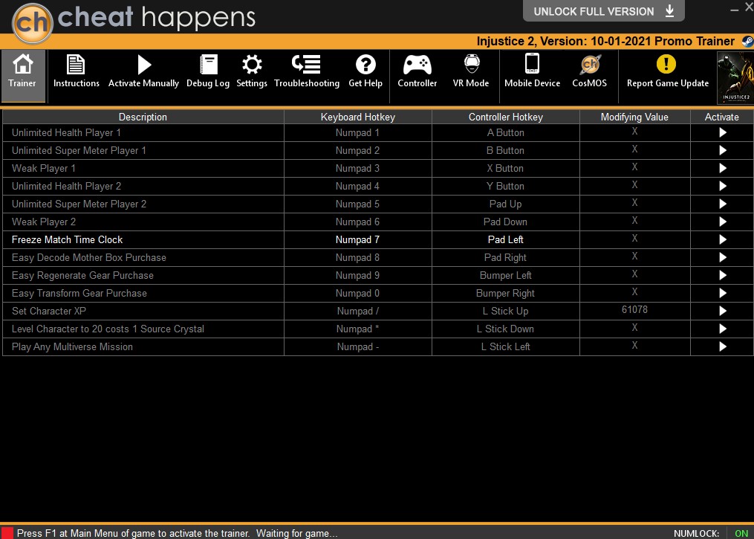This screenshot has height=539, width=754.
Task: Activate Easy Regenerate Gear Purchase
Action: pos(722,275)
